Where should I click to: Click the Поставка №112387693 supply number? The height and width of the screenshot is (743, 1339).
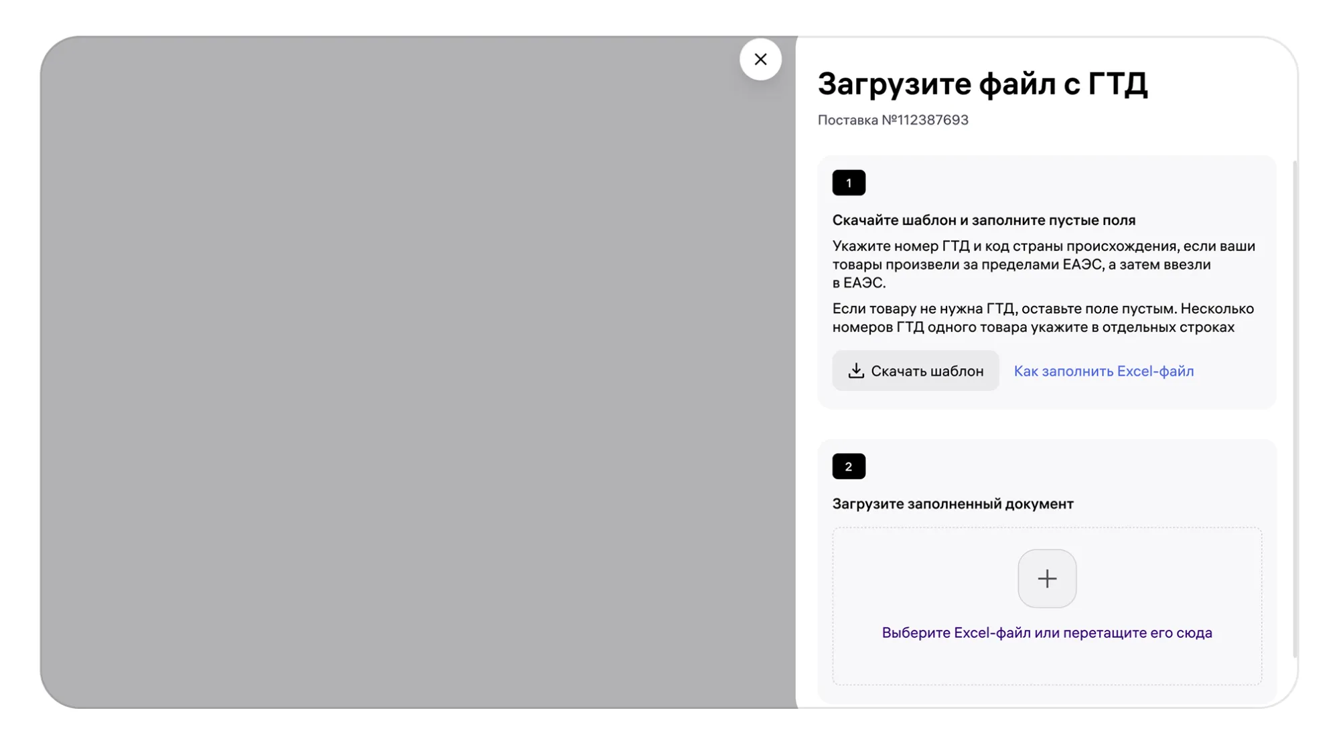pos(892,120)
